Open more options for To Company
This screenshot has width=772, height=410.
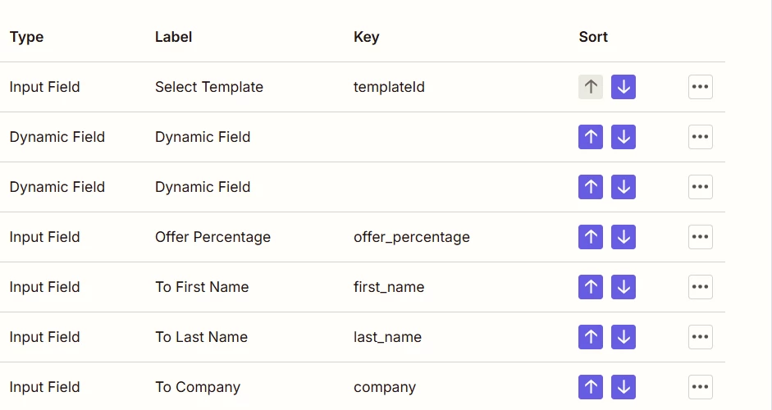700,387
